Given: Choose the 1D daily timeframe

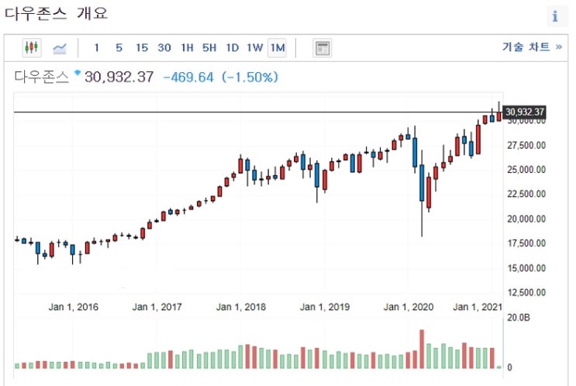Looking at the screenshot, I should pyautogui.click(x=232, y=48).
